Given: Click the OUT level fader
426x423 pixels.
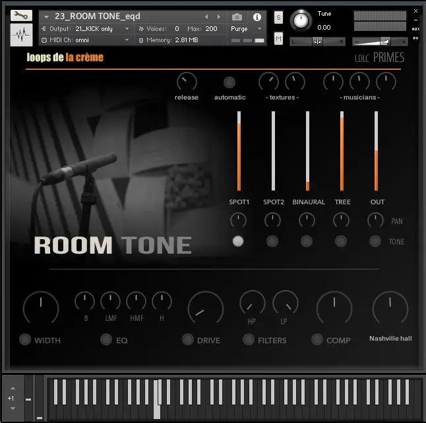Looking at the screenshot, I should (376, 151).
